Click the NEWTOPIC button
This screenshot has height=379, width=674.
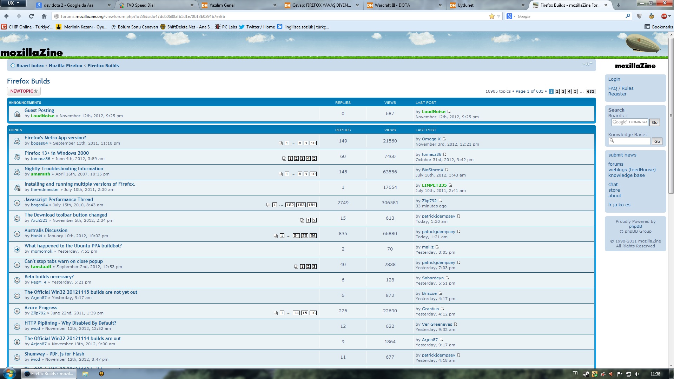24,91
